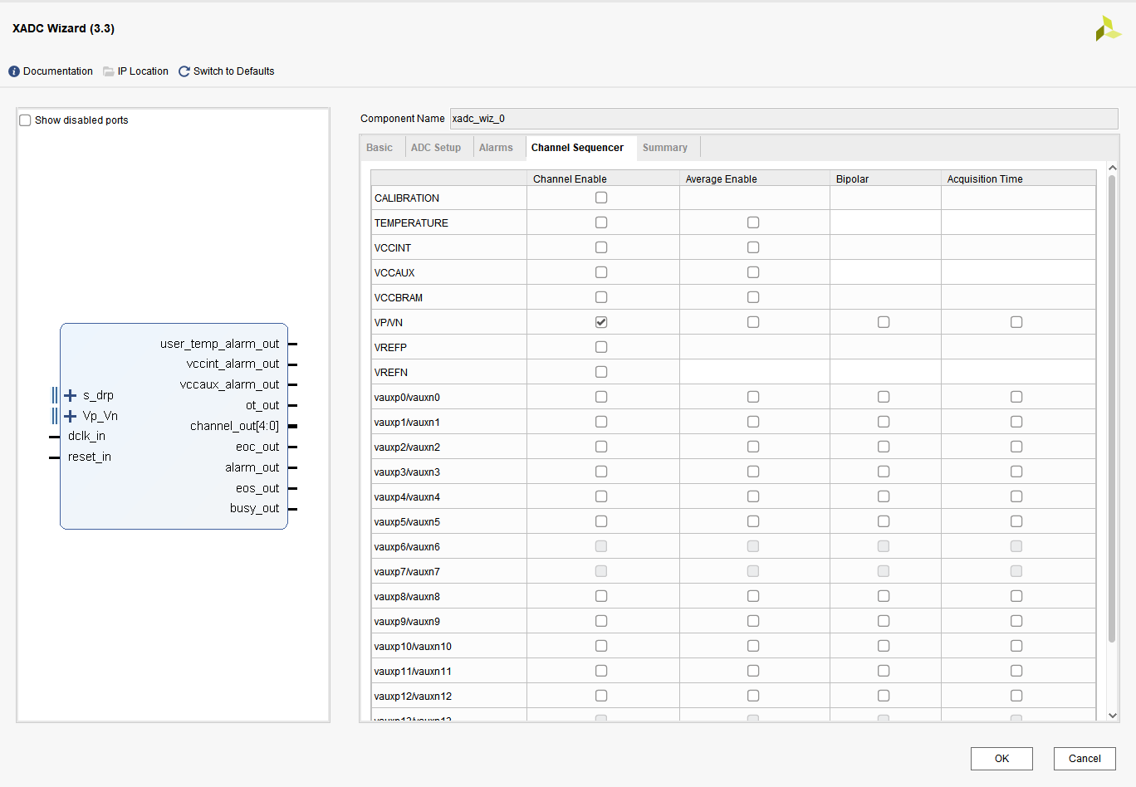Open the Documentation link

[58, 71]
